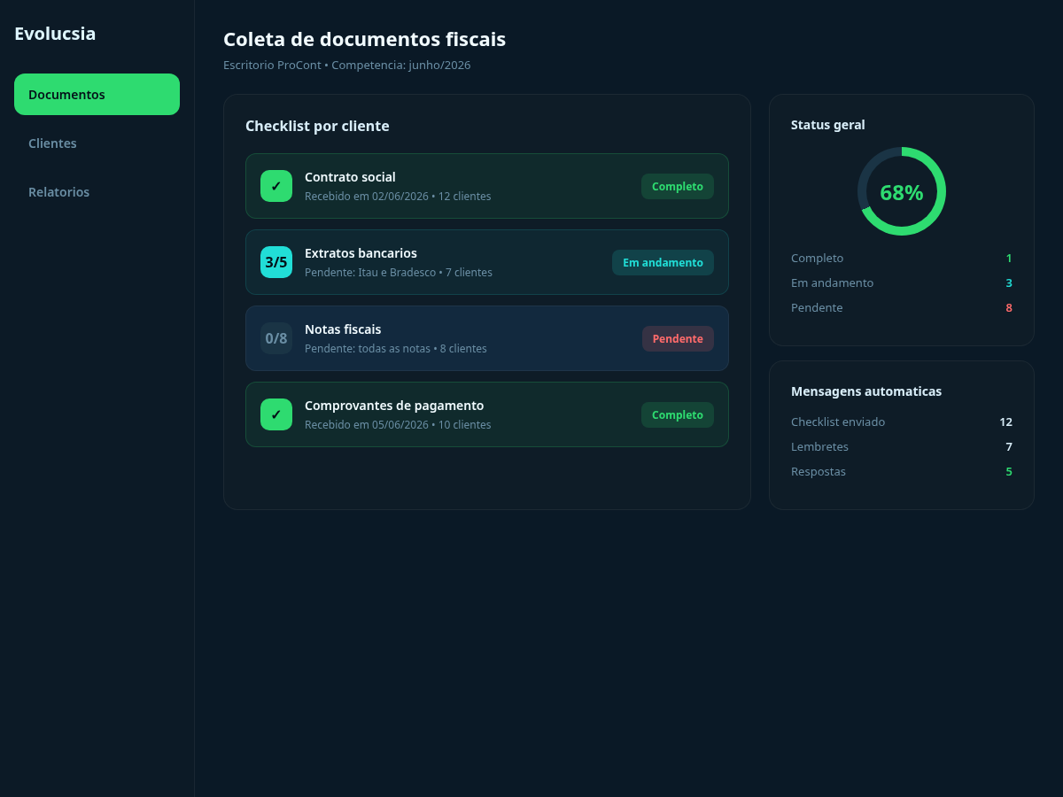Click the Status geral card heading

point(827,125)
